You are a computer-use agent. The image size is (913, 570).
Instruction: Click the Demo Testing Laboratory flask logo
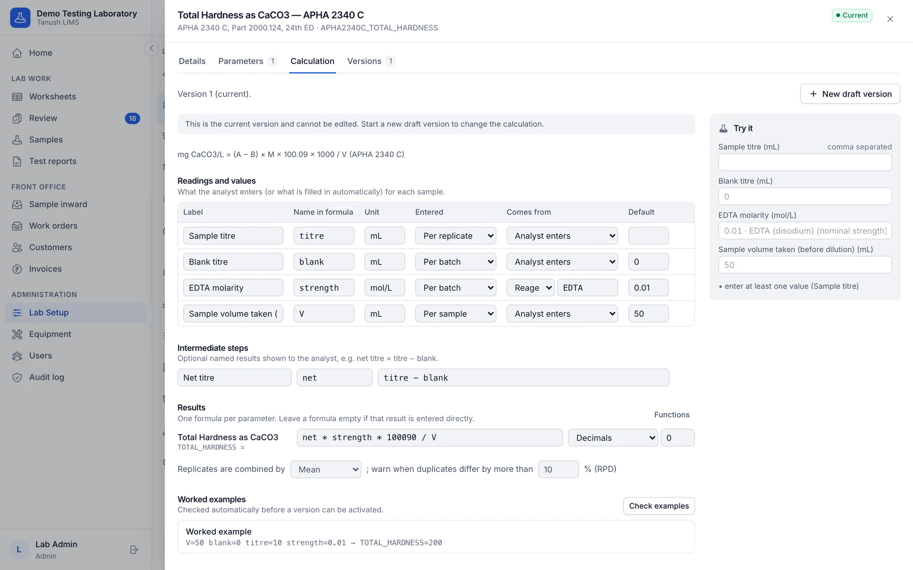coord(20,18)
